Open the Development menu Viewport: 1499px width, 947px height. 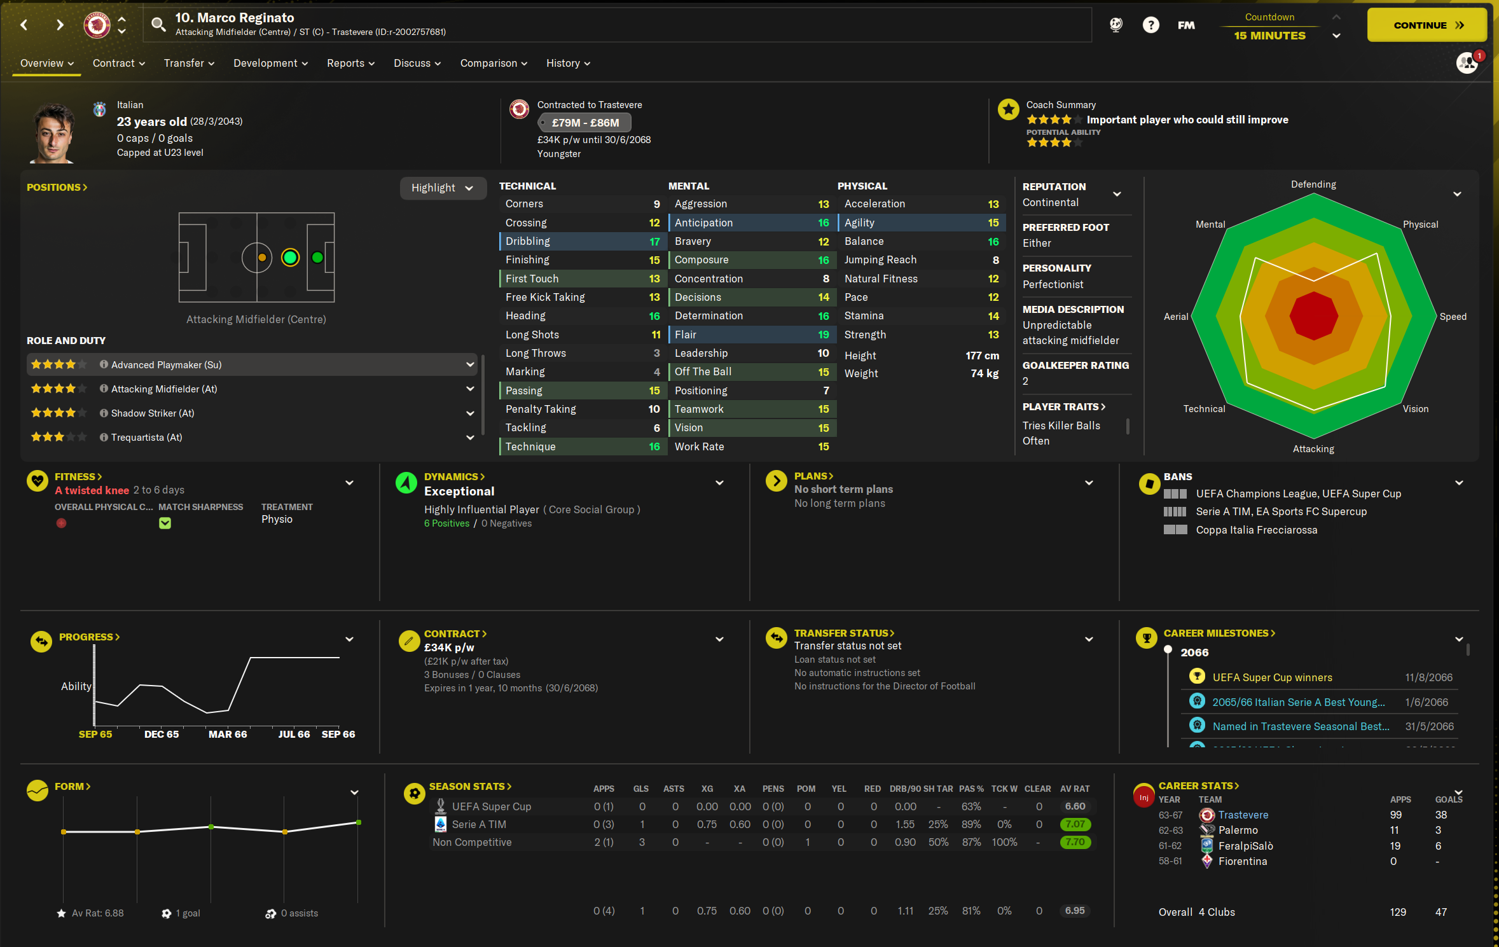click(271, 63)
